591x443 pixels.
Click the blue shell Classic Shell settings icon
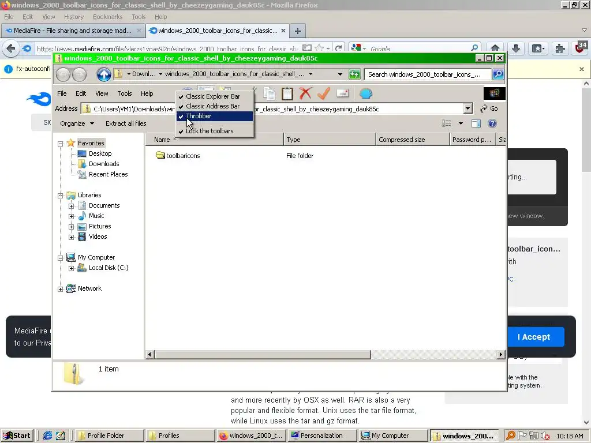tap(365, 93)
